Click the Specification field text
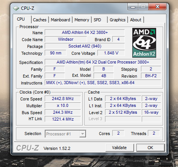178x167 pixels. click(103, 62)
